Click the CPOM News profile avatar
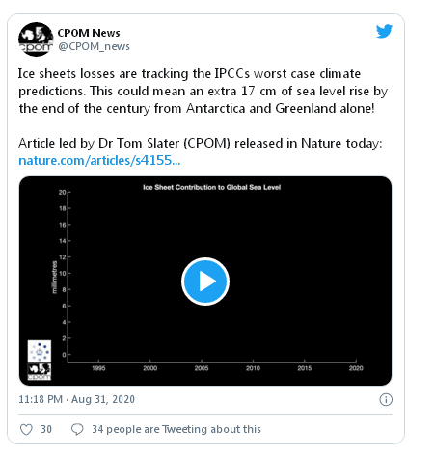This screenshot has width=434, height=456. [x=36, y=40]
